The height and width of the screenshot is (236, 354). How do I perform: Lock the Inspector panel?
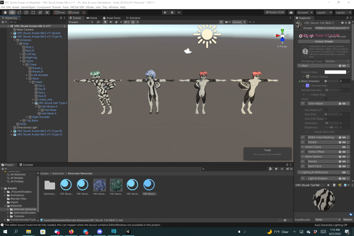coord(347,18)
